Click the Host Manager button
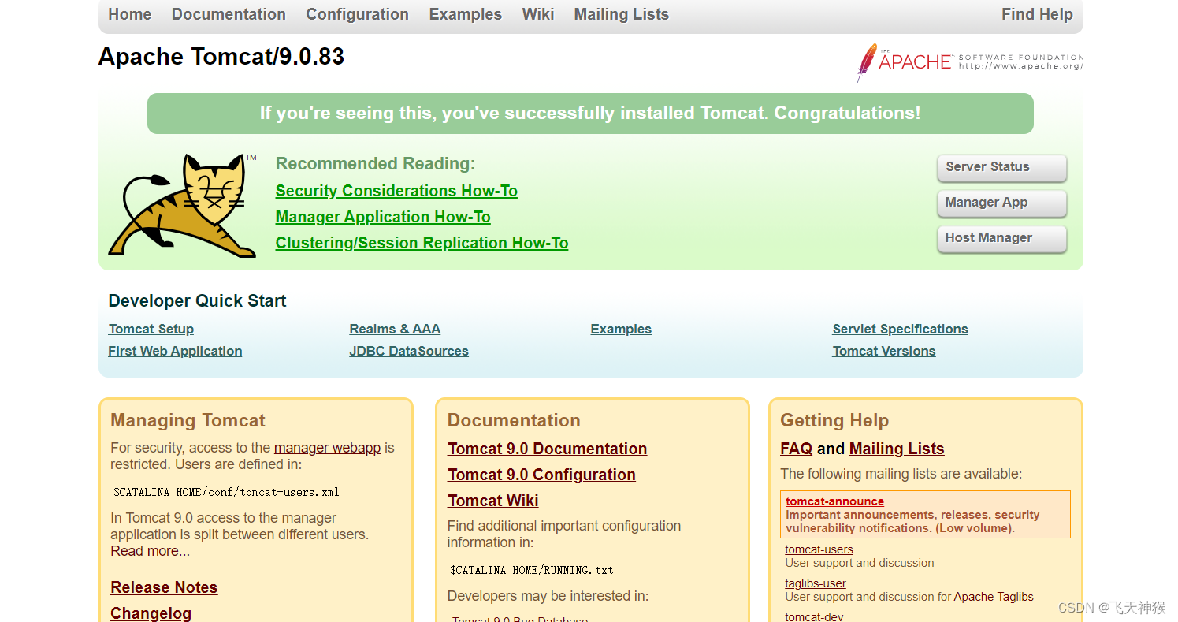1178x622 pixels. (1001, 238)
